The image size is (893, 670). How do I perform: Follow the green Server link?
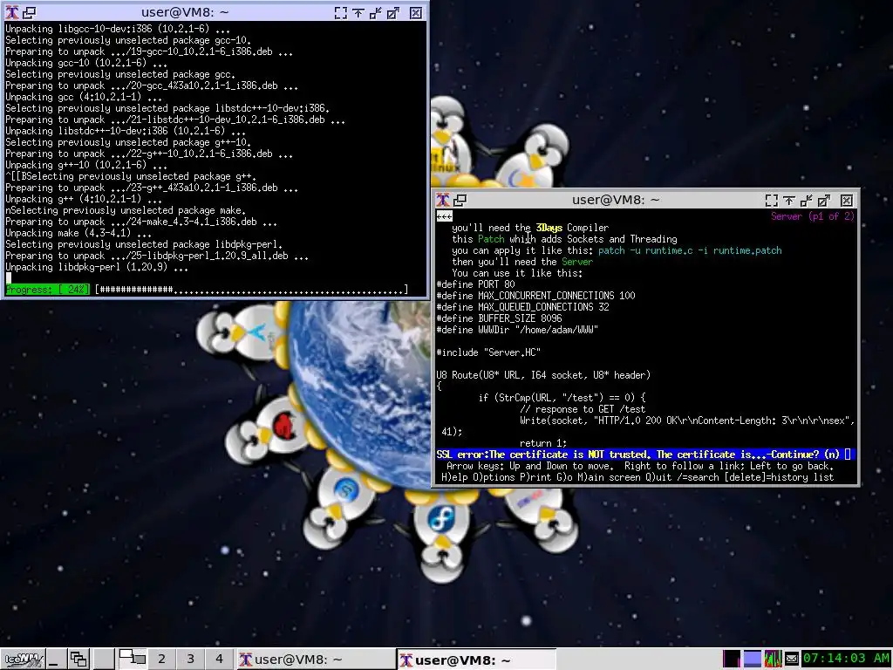(x=577, y=262)
